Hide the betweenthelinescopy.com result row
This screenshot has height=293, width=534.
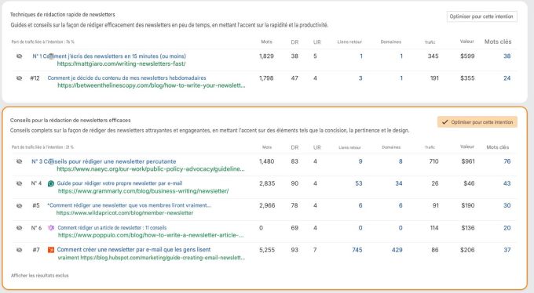(x=19, y=78)
